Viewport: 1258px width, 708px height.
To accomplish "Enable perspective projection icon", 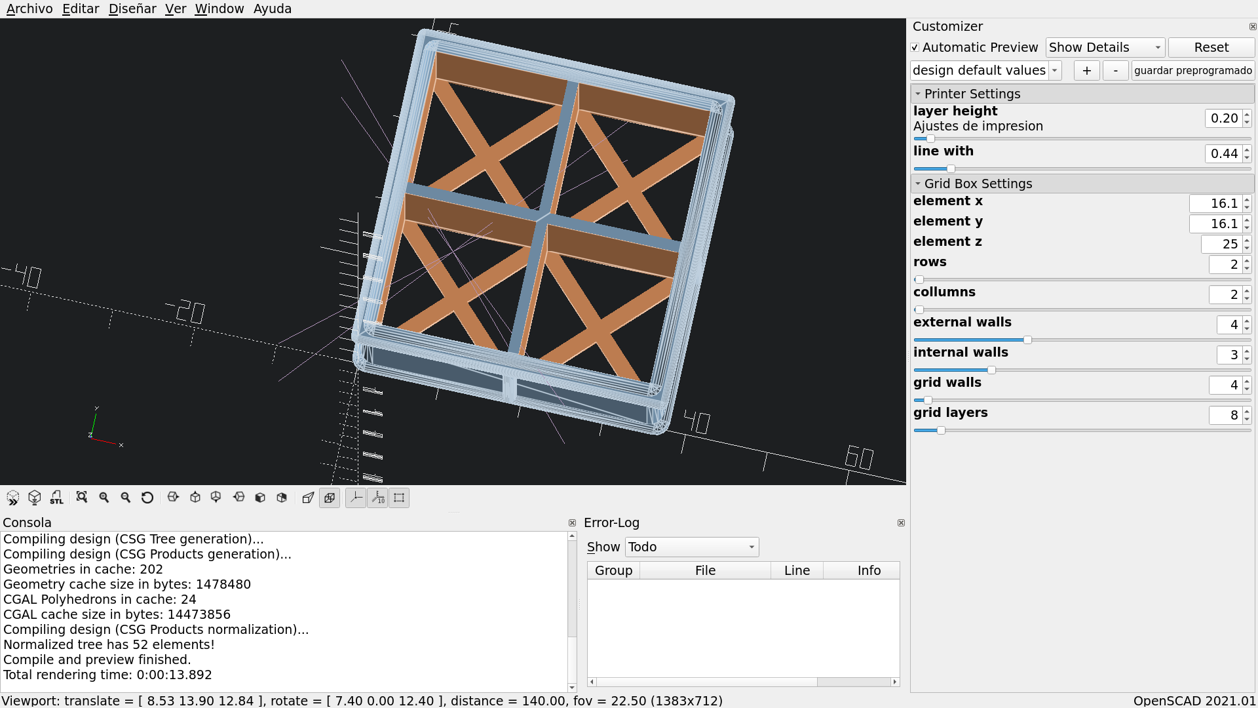I will coord(308,498).
